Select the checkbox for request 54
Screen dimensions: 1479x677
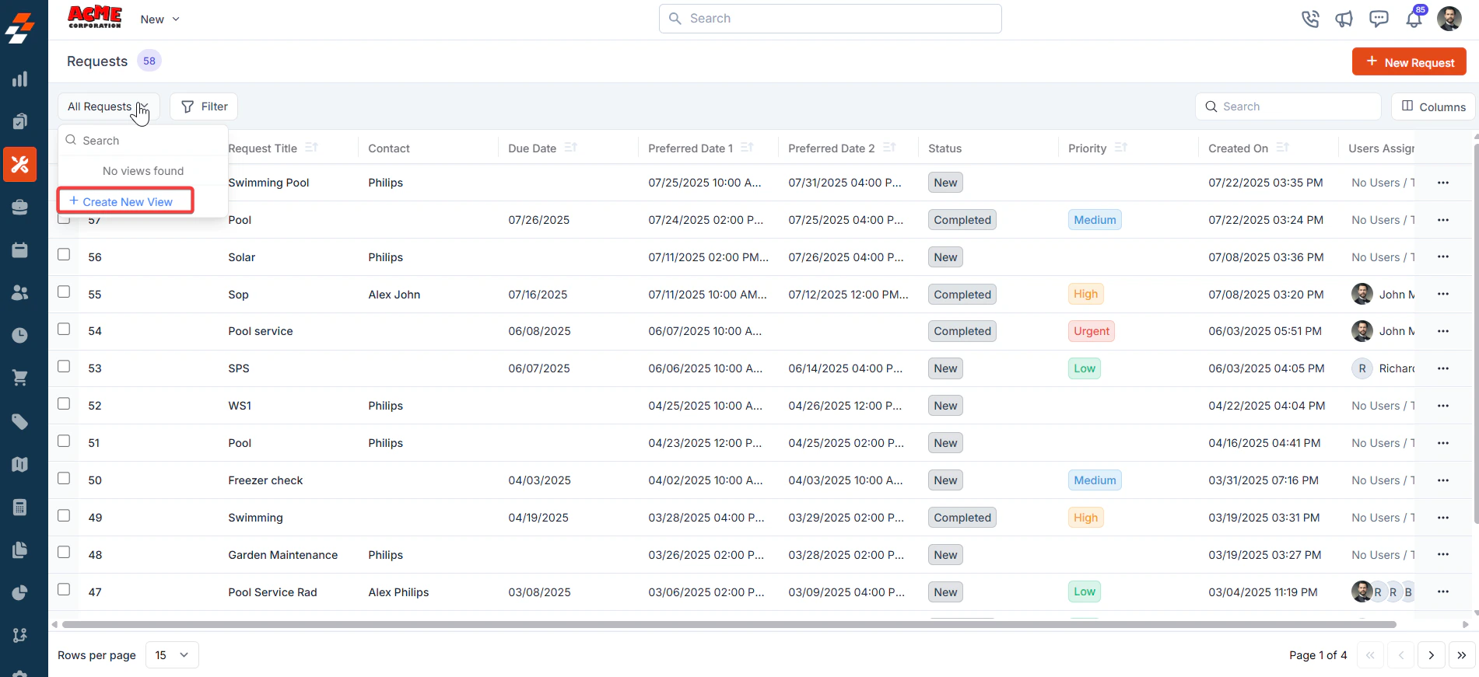pyautogui.click(x=64, y=330)
